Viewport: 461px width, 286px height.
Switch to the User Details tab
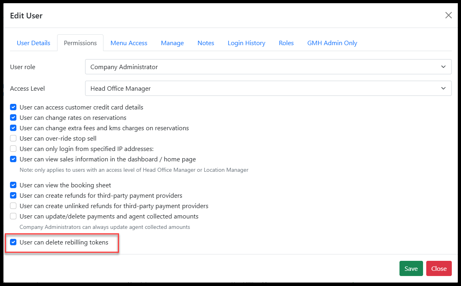tap(34, 43)
